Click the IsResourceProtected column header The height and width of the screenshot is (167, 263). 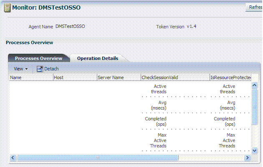(230, 77)
